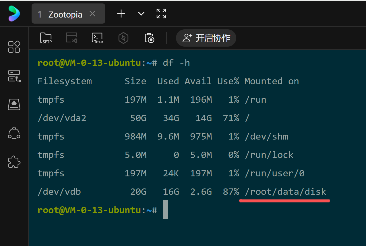This screenshot has width=366, height=246.
Task: Click the 87% usage value
Action: [x=231, y=192]
